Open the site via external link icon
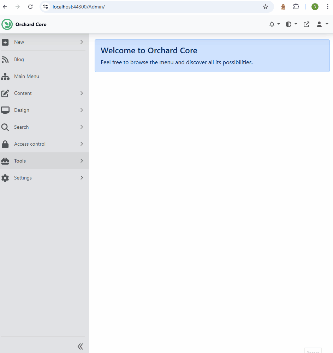333x353 pixels. [x=307, y=24]
